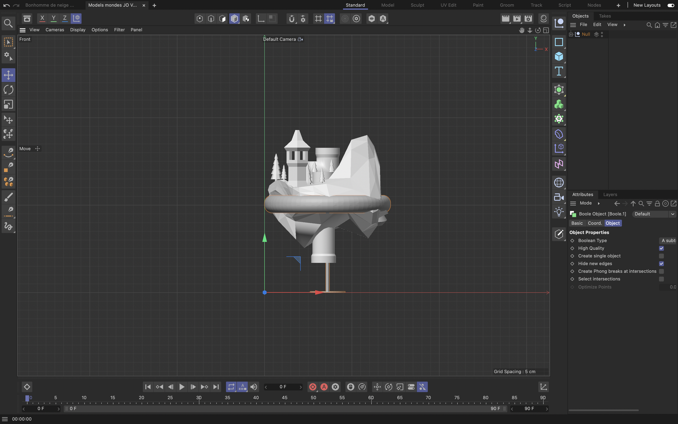Viewport: 678px width, 424px height.
Task: Switch to Edges mode
Action: coord(211,19)
